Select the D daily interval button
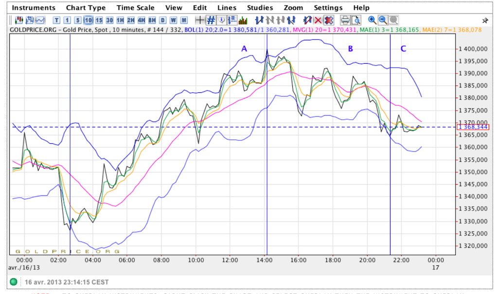The width and height of the screenshot is (498, 294). [x=162, y=20]
